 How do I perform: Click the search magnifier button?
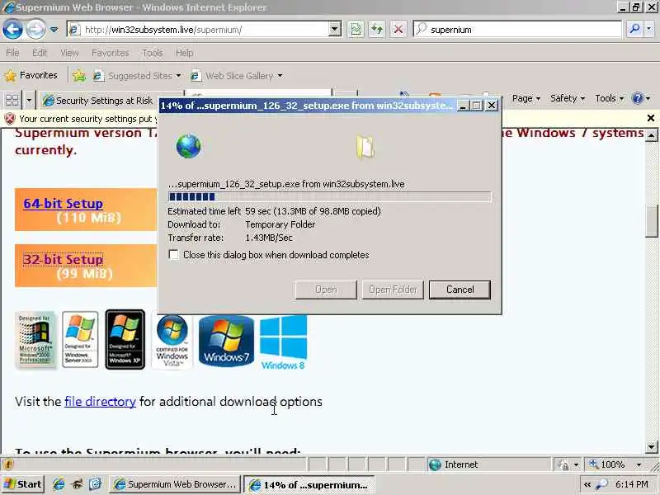click(634, 30)
